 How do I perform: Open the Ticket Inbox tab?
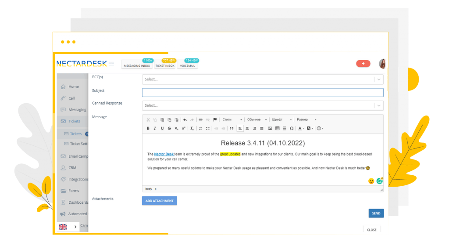(165, 66)
